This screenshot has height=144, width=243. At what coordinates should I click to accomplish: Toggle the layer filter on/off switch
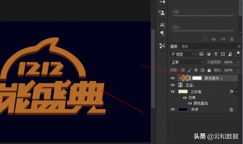[x=238, y=54]
